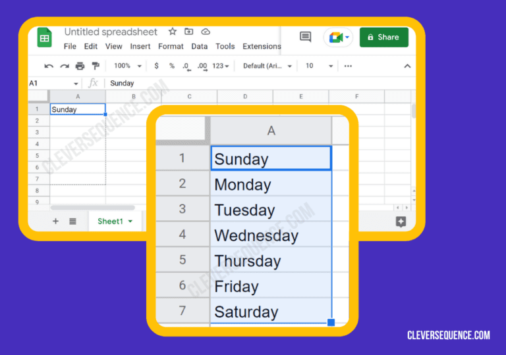Viewport: 506px width, 355px height.
Task: Undo the last action
Action: coord(49,66)
